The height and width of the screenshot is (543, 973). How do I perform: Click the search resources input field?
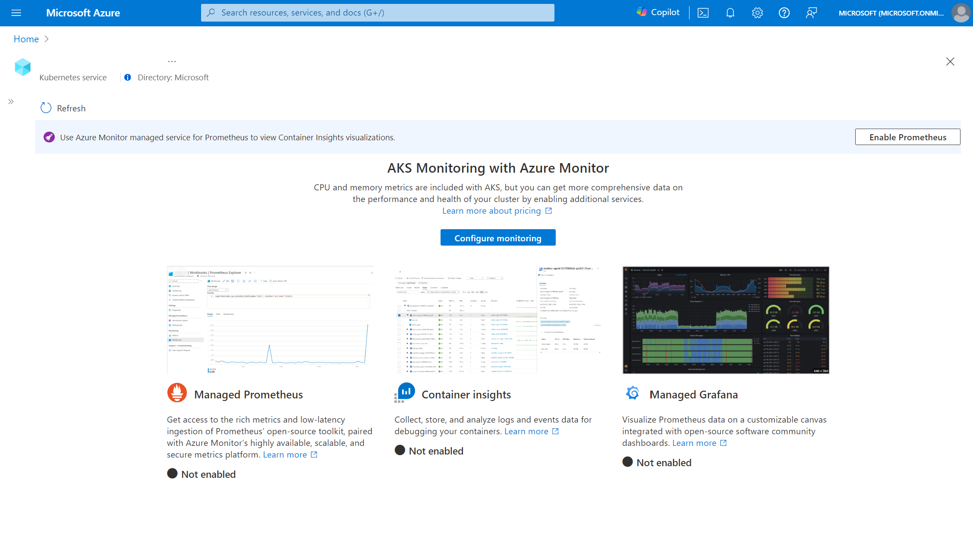(x=378, y=12)
